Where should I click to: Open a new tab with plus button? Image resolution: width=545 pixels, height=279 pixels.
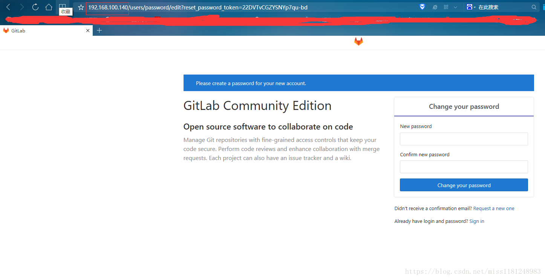pyautogui.click(x=99, y=30)
